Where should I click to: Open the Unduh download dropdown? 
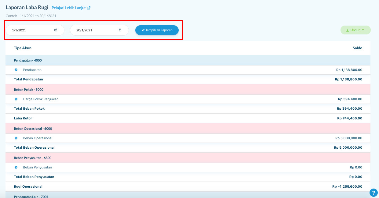355,30
